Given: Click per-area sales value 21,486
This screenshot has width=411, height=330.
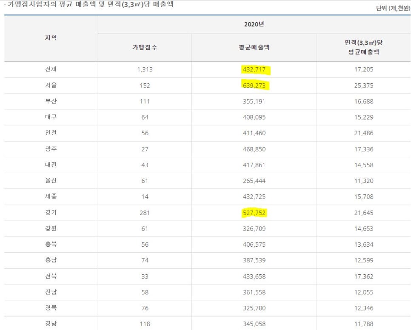Looking at the screenshot, I should 363,133.
